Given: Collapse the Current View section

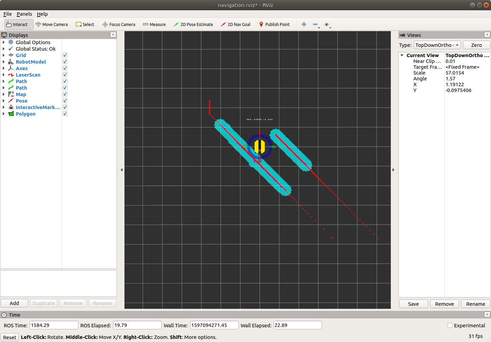Looking at the screenshot, I should 402,55.
